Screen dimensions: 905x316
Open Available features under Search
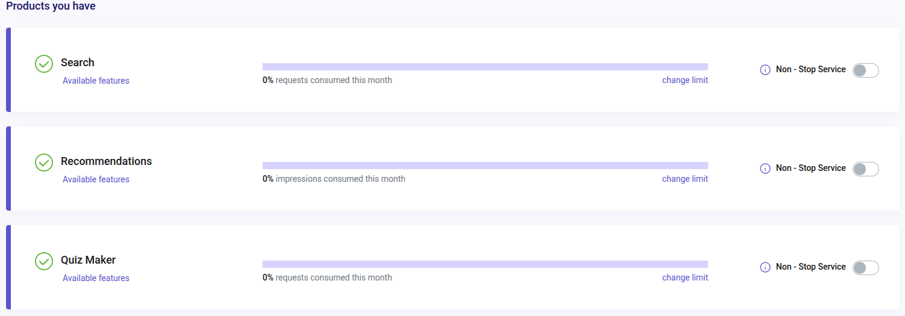coord(96,81)
